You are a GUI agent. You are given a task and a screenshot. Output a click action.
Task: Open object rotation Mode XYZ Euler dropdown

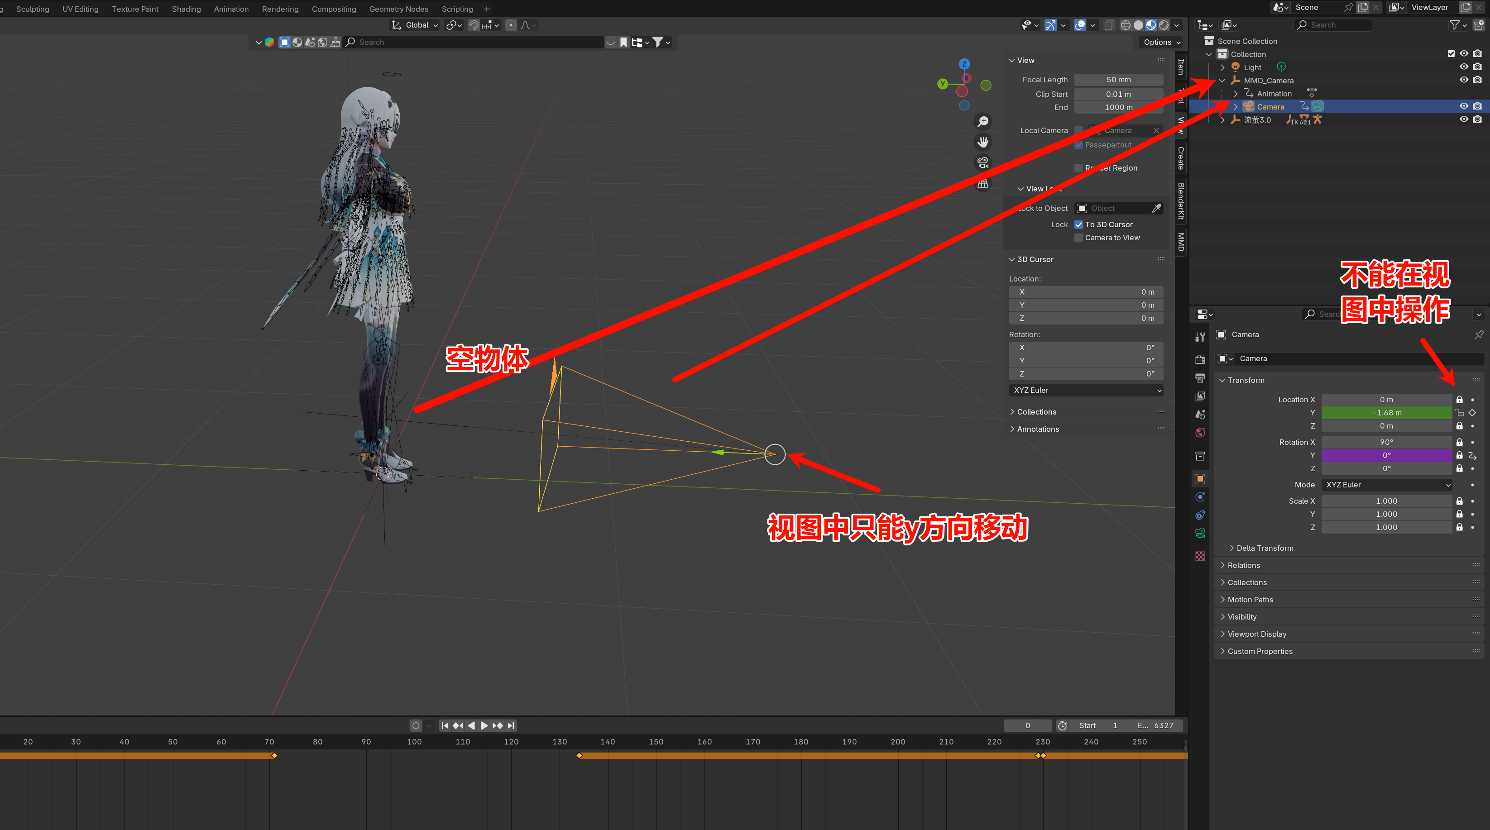click(x=1386, y=485)
